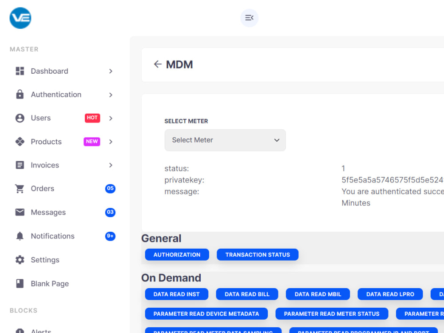Click the Blank Page document icon
Screen dimensions: 444x333
(x=20, y=283)
